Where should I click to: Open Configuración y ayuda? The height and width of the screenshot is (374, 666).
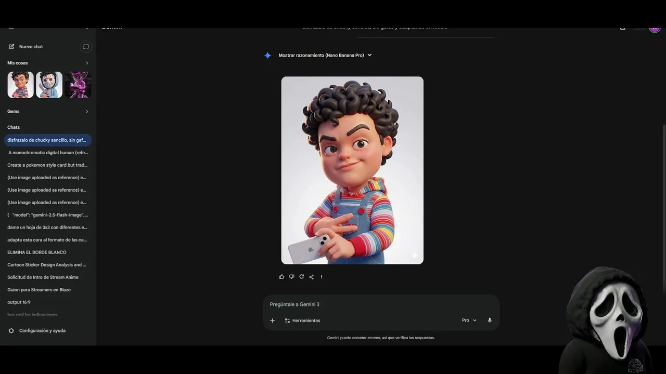37,331
